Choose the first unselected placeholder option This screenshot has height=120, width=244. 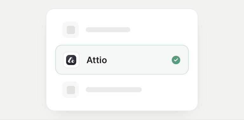[96, 30]
